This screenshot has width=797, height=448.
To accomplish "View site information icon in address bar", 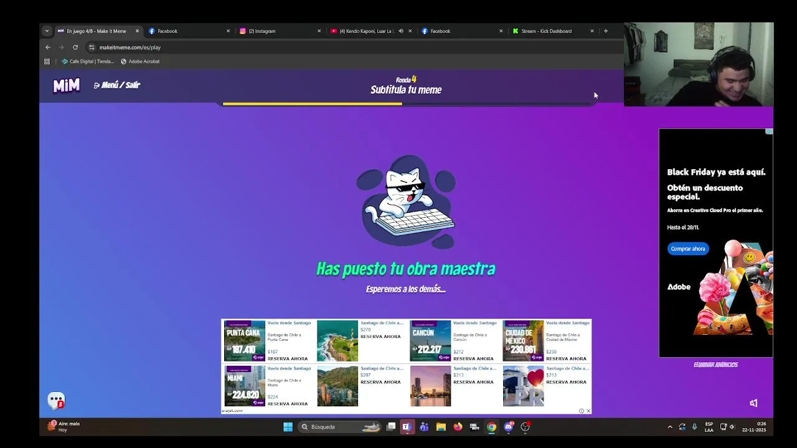I will (92, 47).
